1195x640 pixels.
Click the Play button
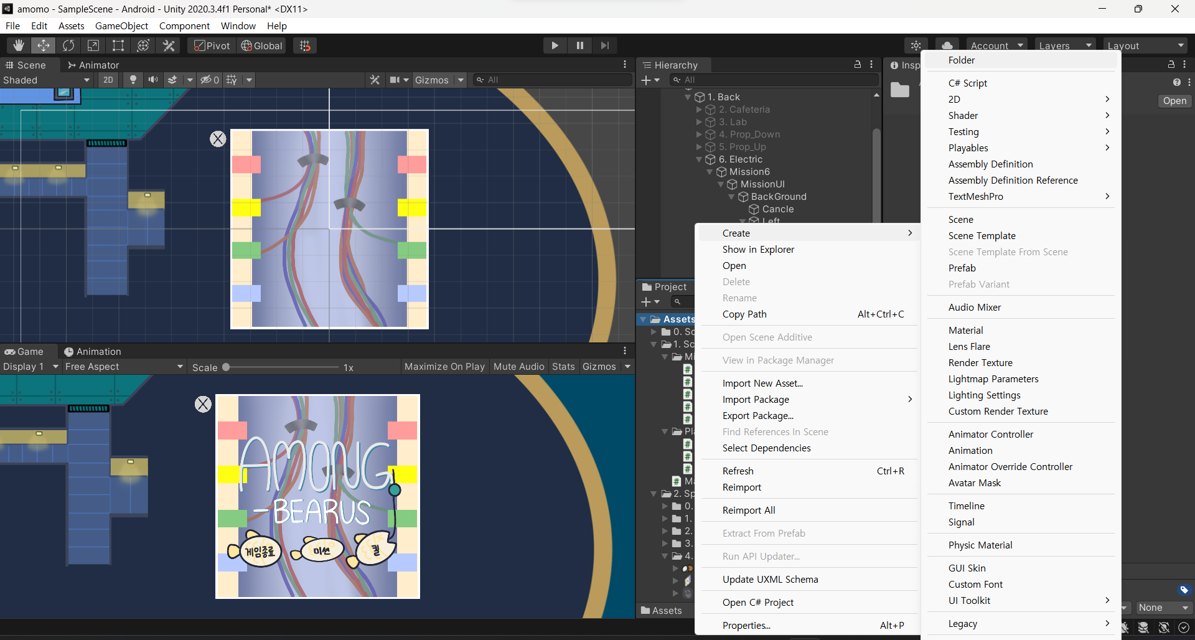pos(555,45)
